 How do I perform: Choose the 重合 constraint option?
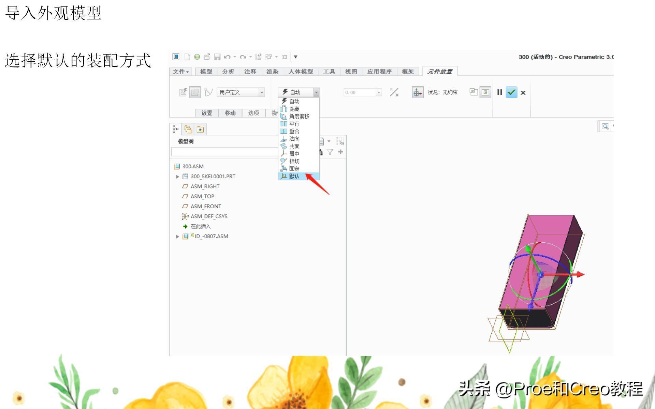pos(294,131)
